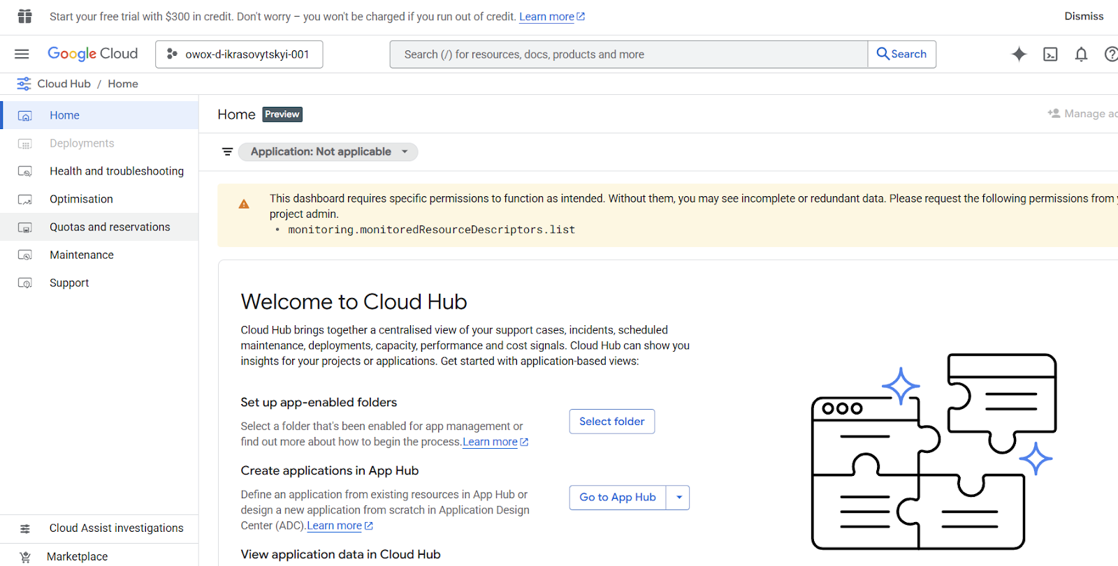Click the Optimisation sidebar icon
This screenshot has width=1118, height=566.
tap(24, 199)
